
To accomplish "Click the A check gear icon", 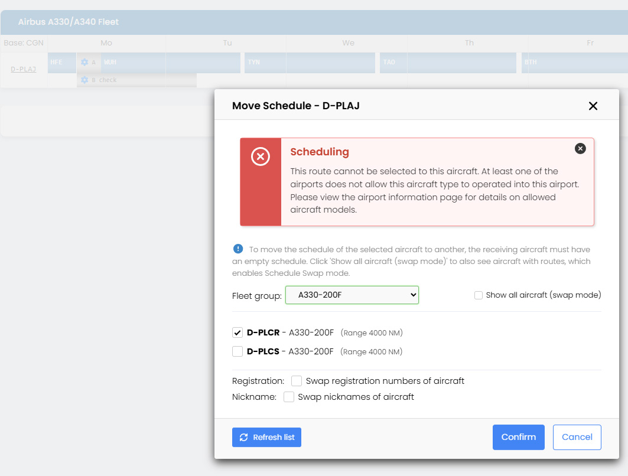I will [x=84, y=62].
